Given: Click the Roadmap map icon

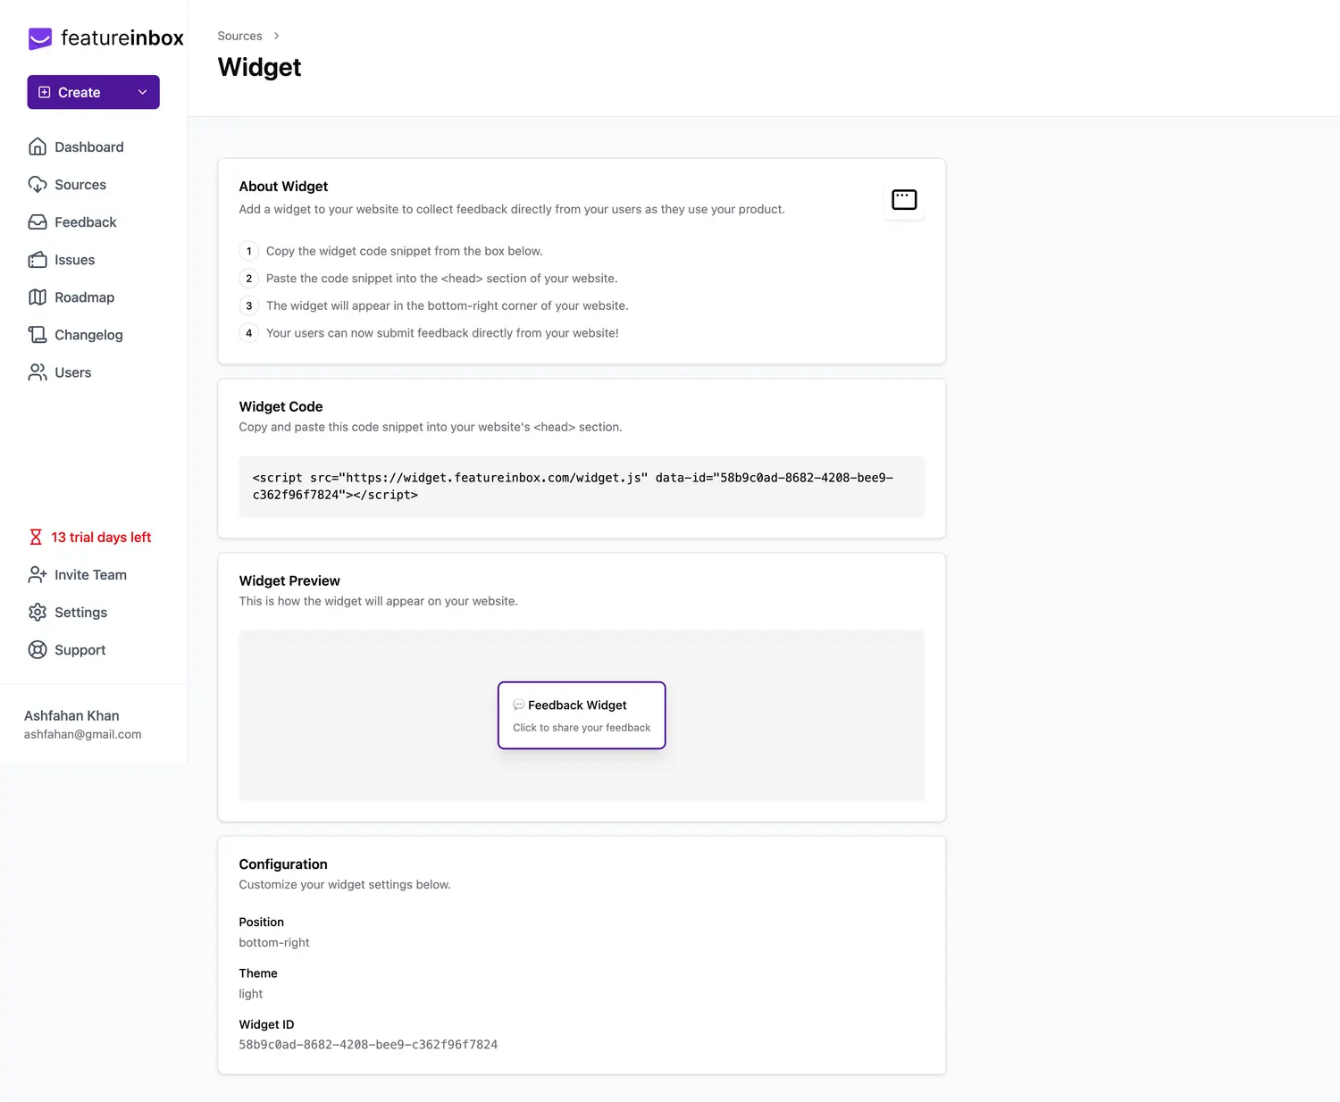Looking at the screenshot, I should (x=38, y=297).
